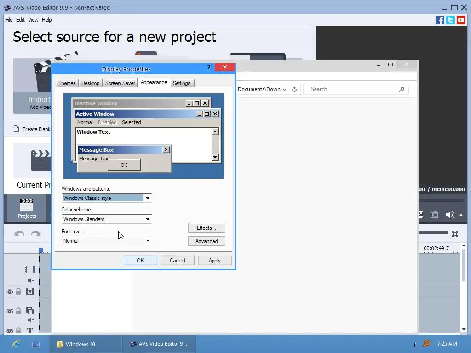Open the Font size dropdown
Image resolution: width=471 pixels, height=353 pixels.
(148, 241)
